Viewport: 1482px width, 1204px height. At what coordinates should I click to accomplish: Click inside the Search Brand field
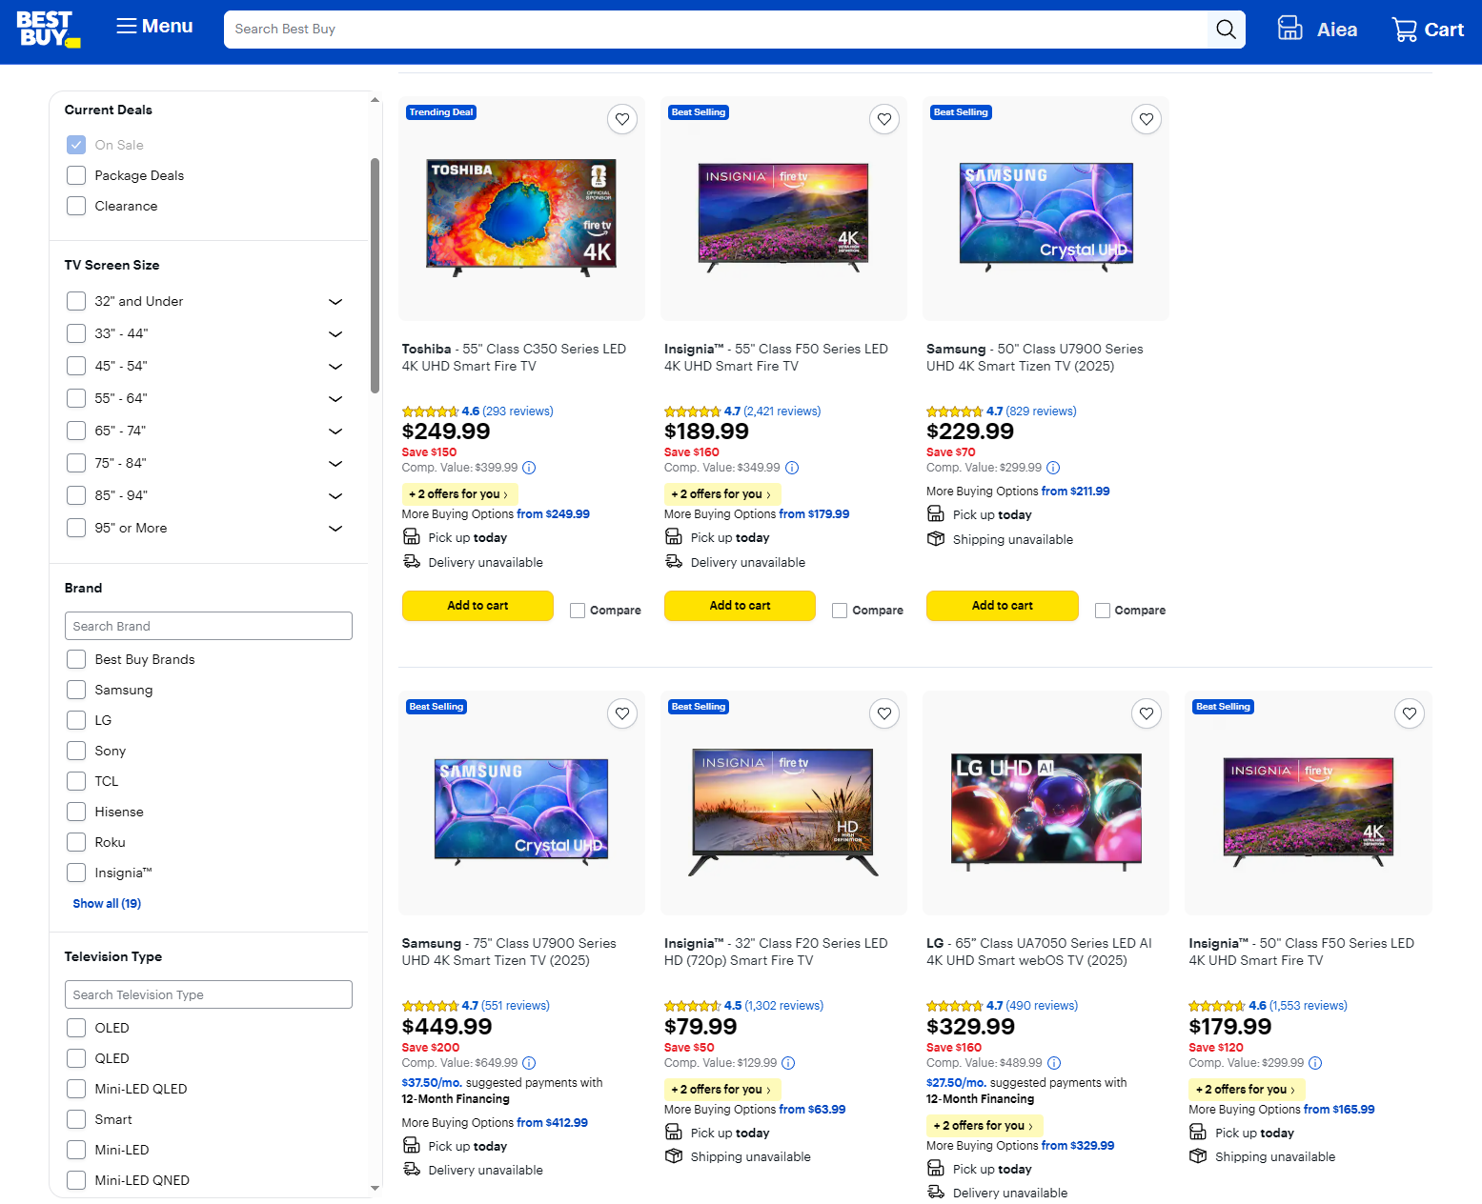pos(209,626)
